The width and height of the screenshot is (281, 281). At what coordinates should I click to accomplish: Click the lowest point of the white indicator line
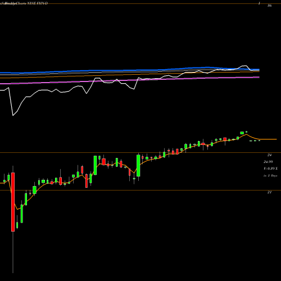point(13,115)
